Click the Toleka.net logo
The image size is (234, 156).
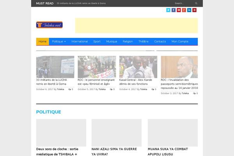pyautogui.click(x=50, y=25)
